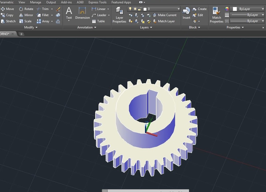Click the color wheel icon

(x=227, y=9)
